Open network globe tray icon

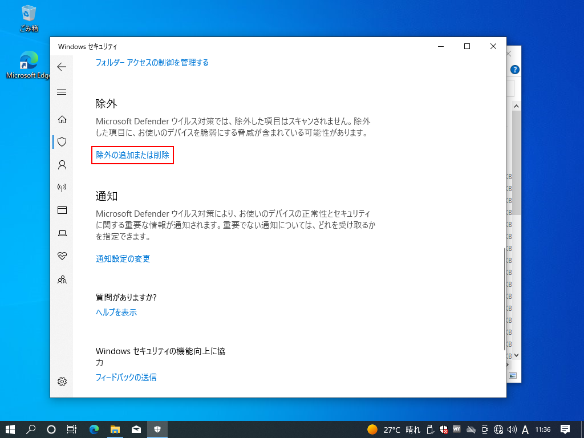point(498,429)
